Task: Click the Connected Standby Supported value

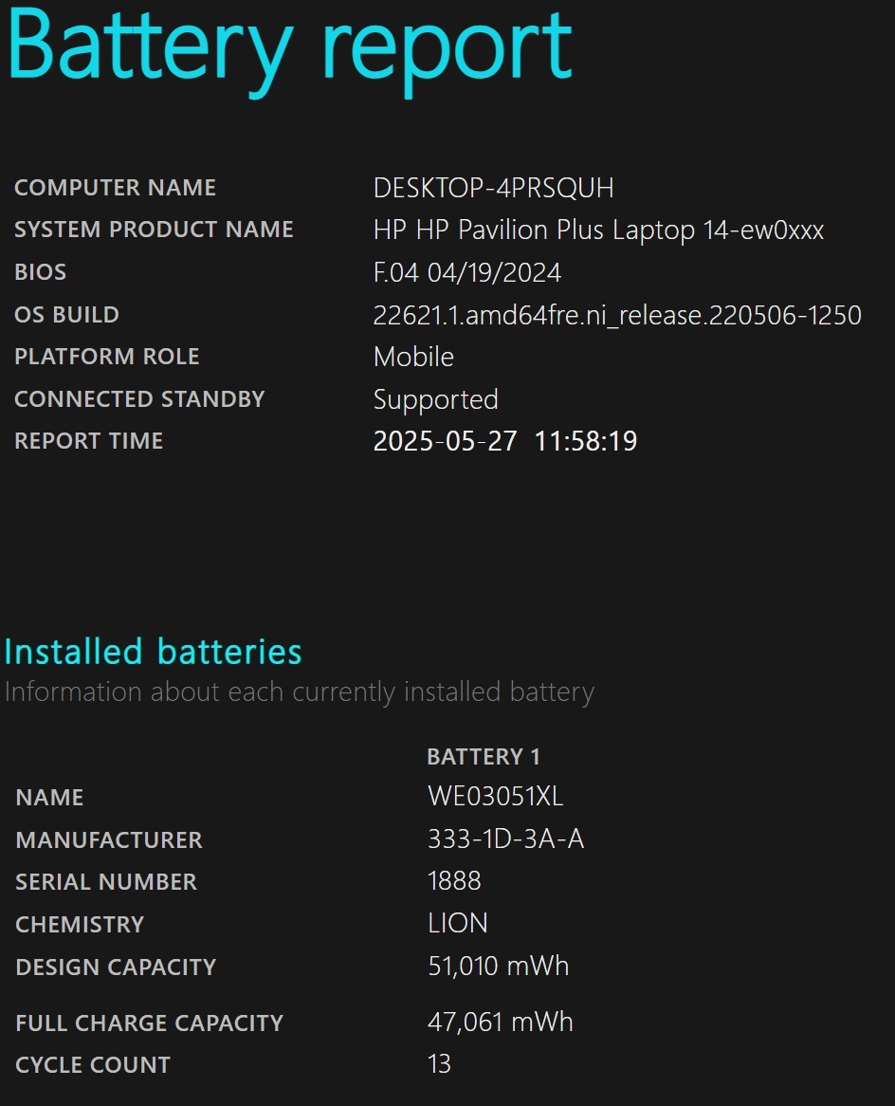Action: [x=435, y=400]
